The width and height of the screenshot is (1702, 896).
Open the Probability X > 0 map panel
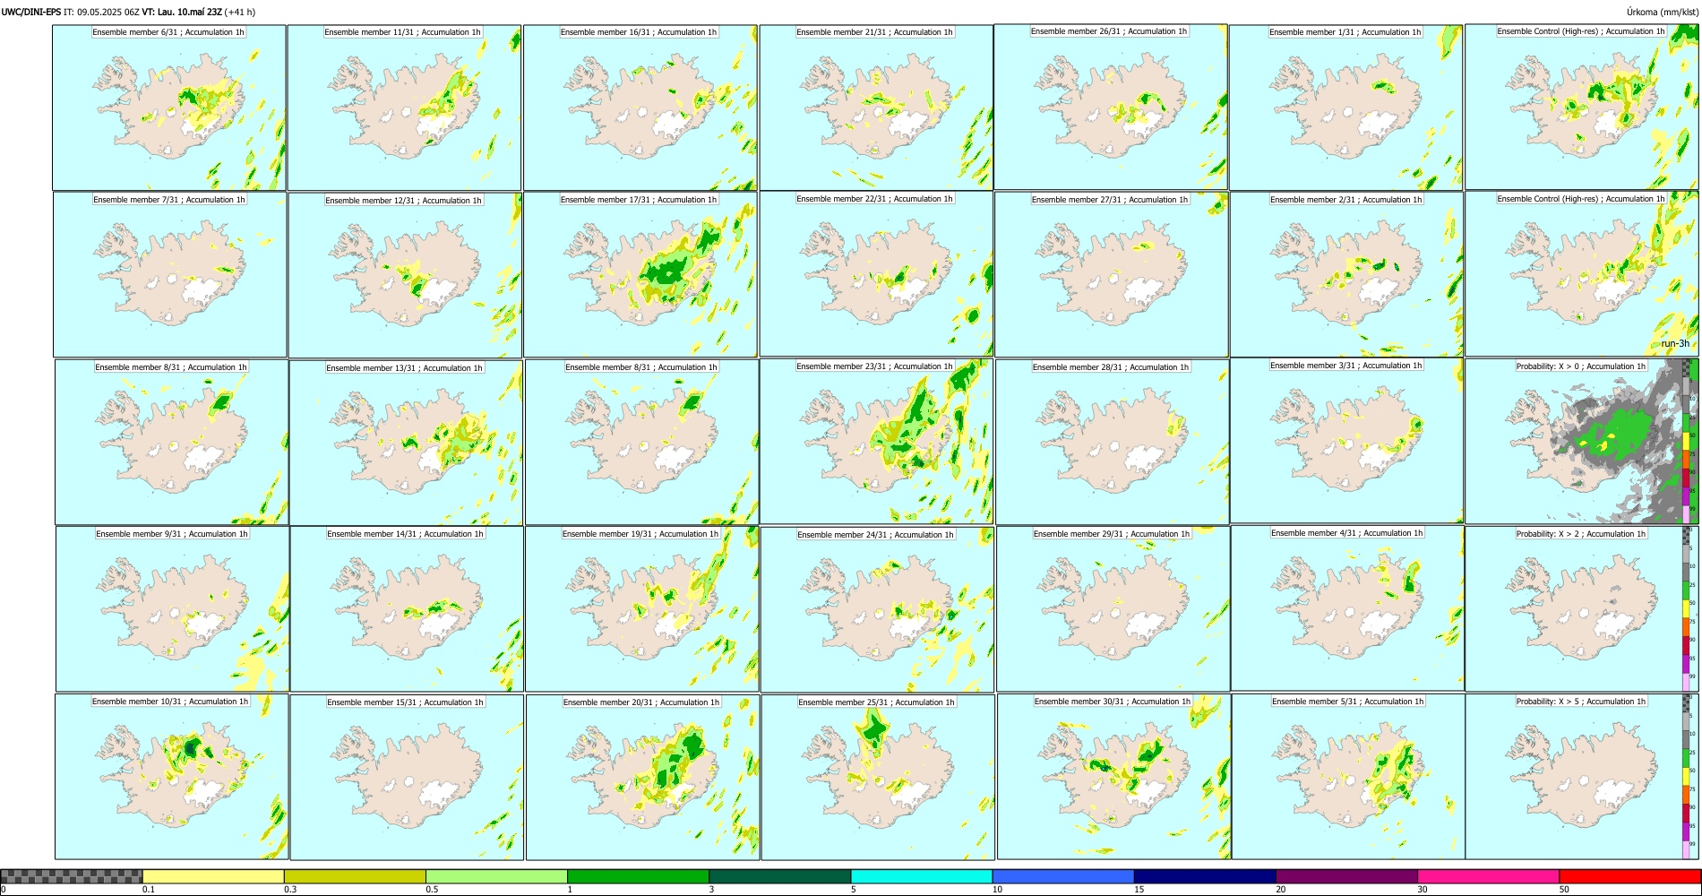(x=1582, y=441)
